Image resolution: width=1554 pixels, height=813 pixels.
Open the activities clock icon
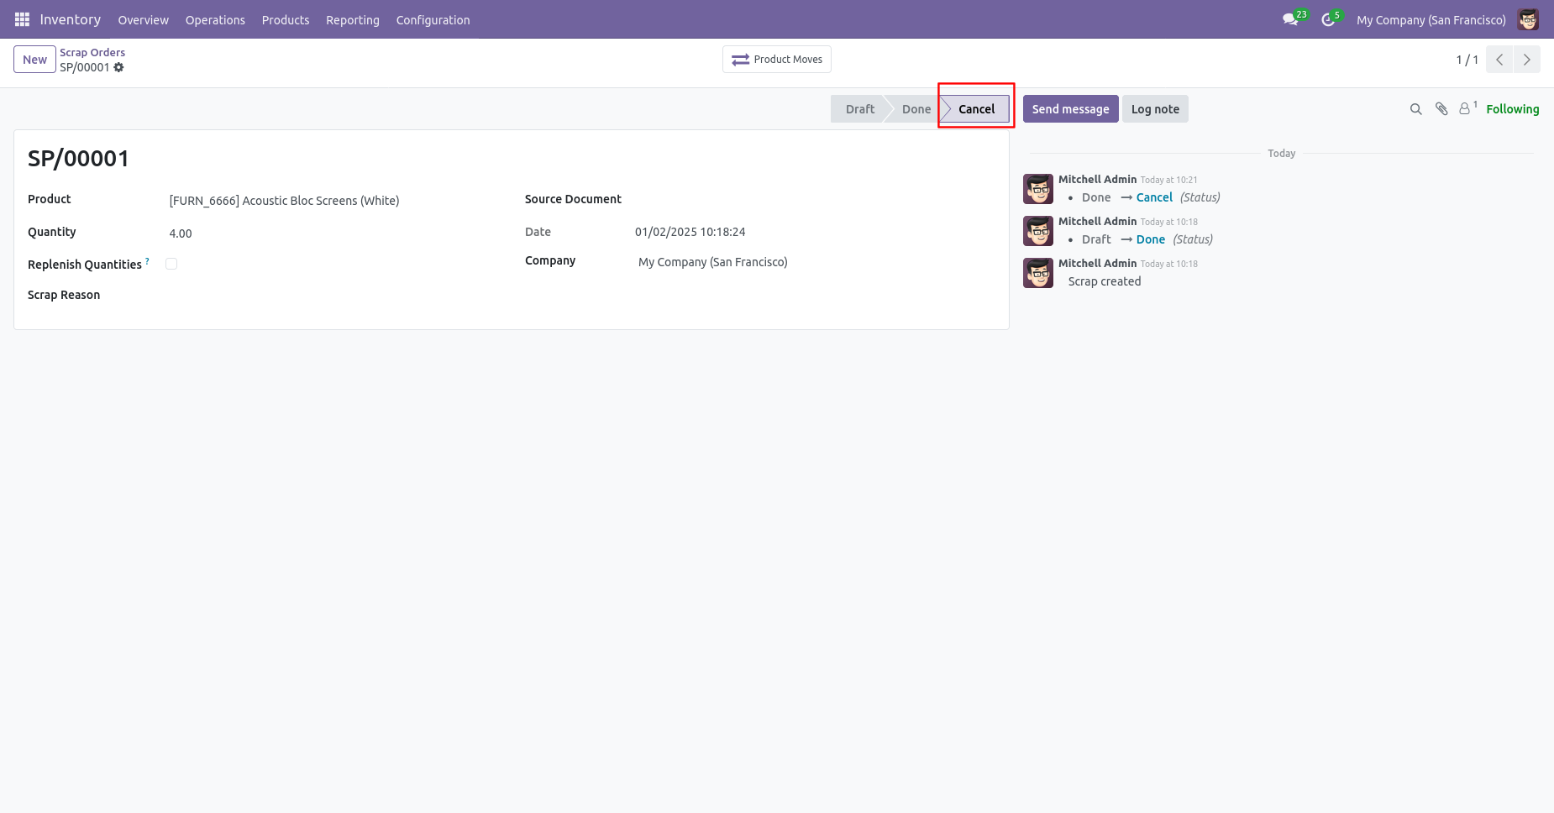click(x=1328, y=19)
